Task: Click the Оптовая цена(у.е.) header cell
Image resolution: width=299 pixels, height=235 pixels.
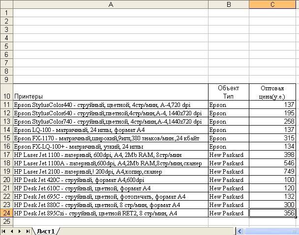Action: coord(272,92)
